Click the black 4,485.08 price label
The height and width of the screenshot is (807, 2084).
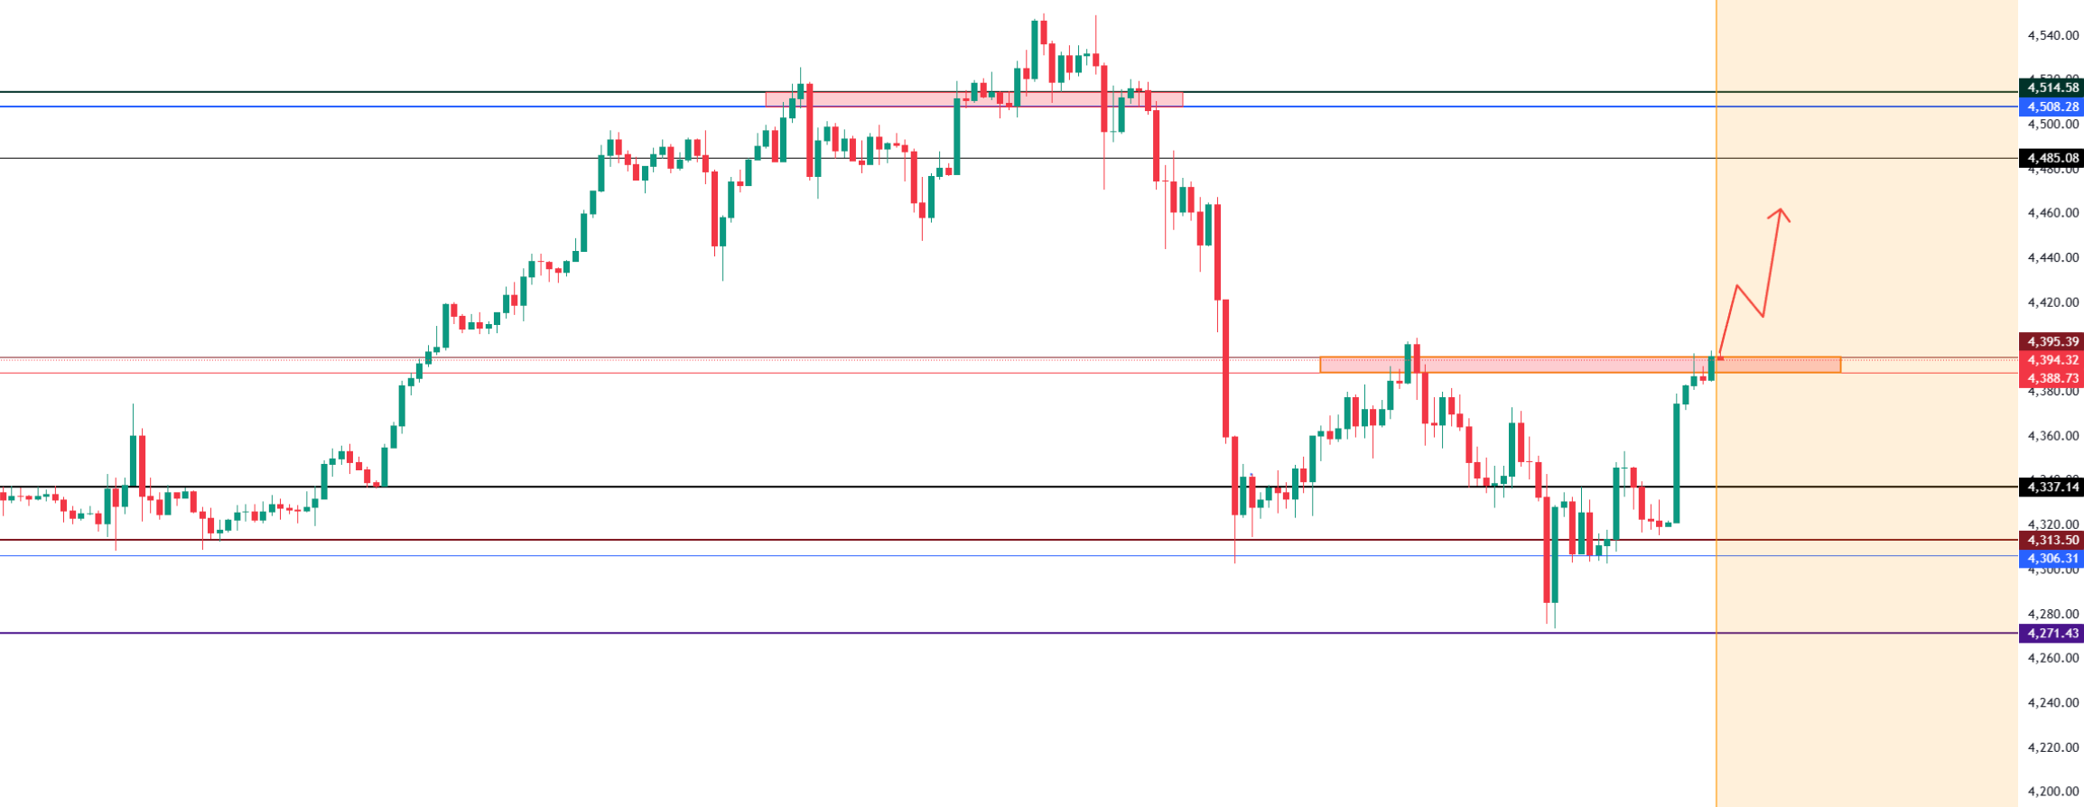2051,158
